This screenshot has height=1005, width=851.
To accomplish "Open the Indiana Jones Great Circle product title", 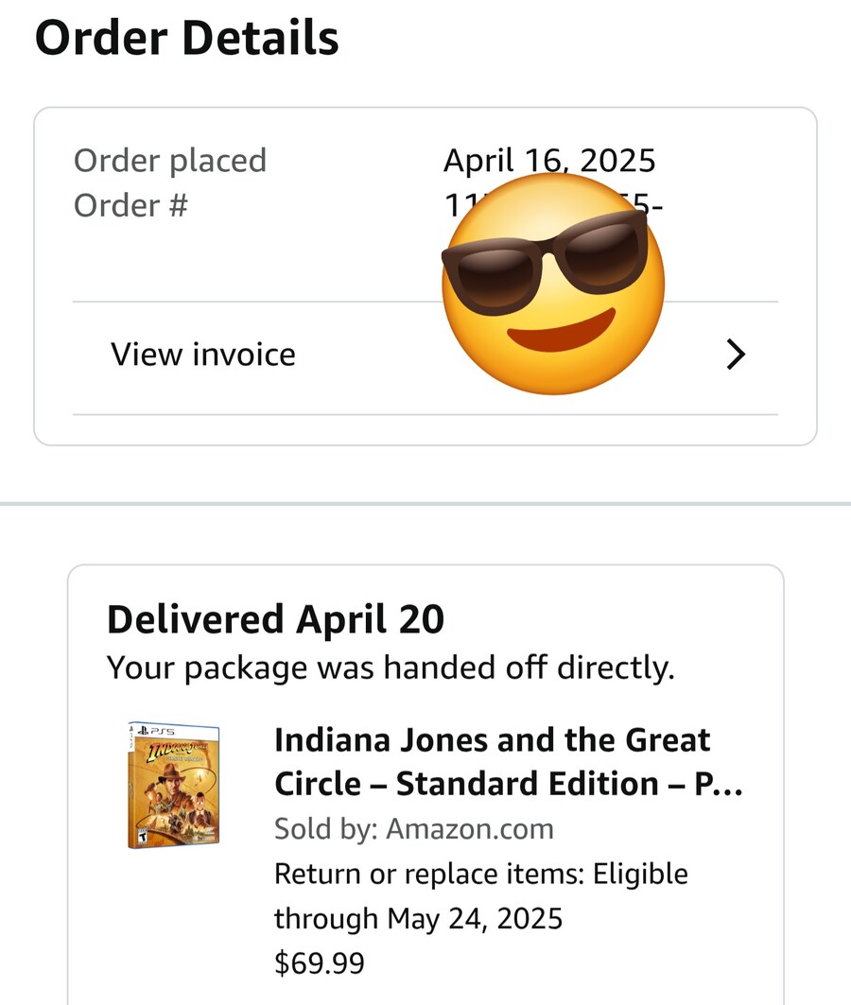I will 508,761.
